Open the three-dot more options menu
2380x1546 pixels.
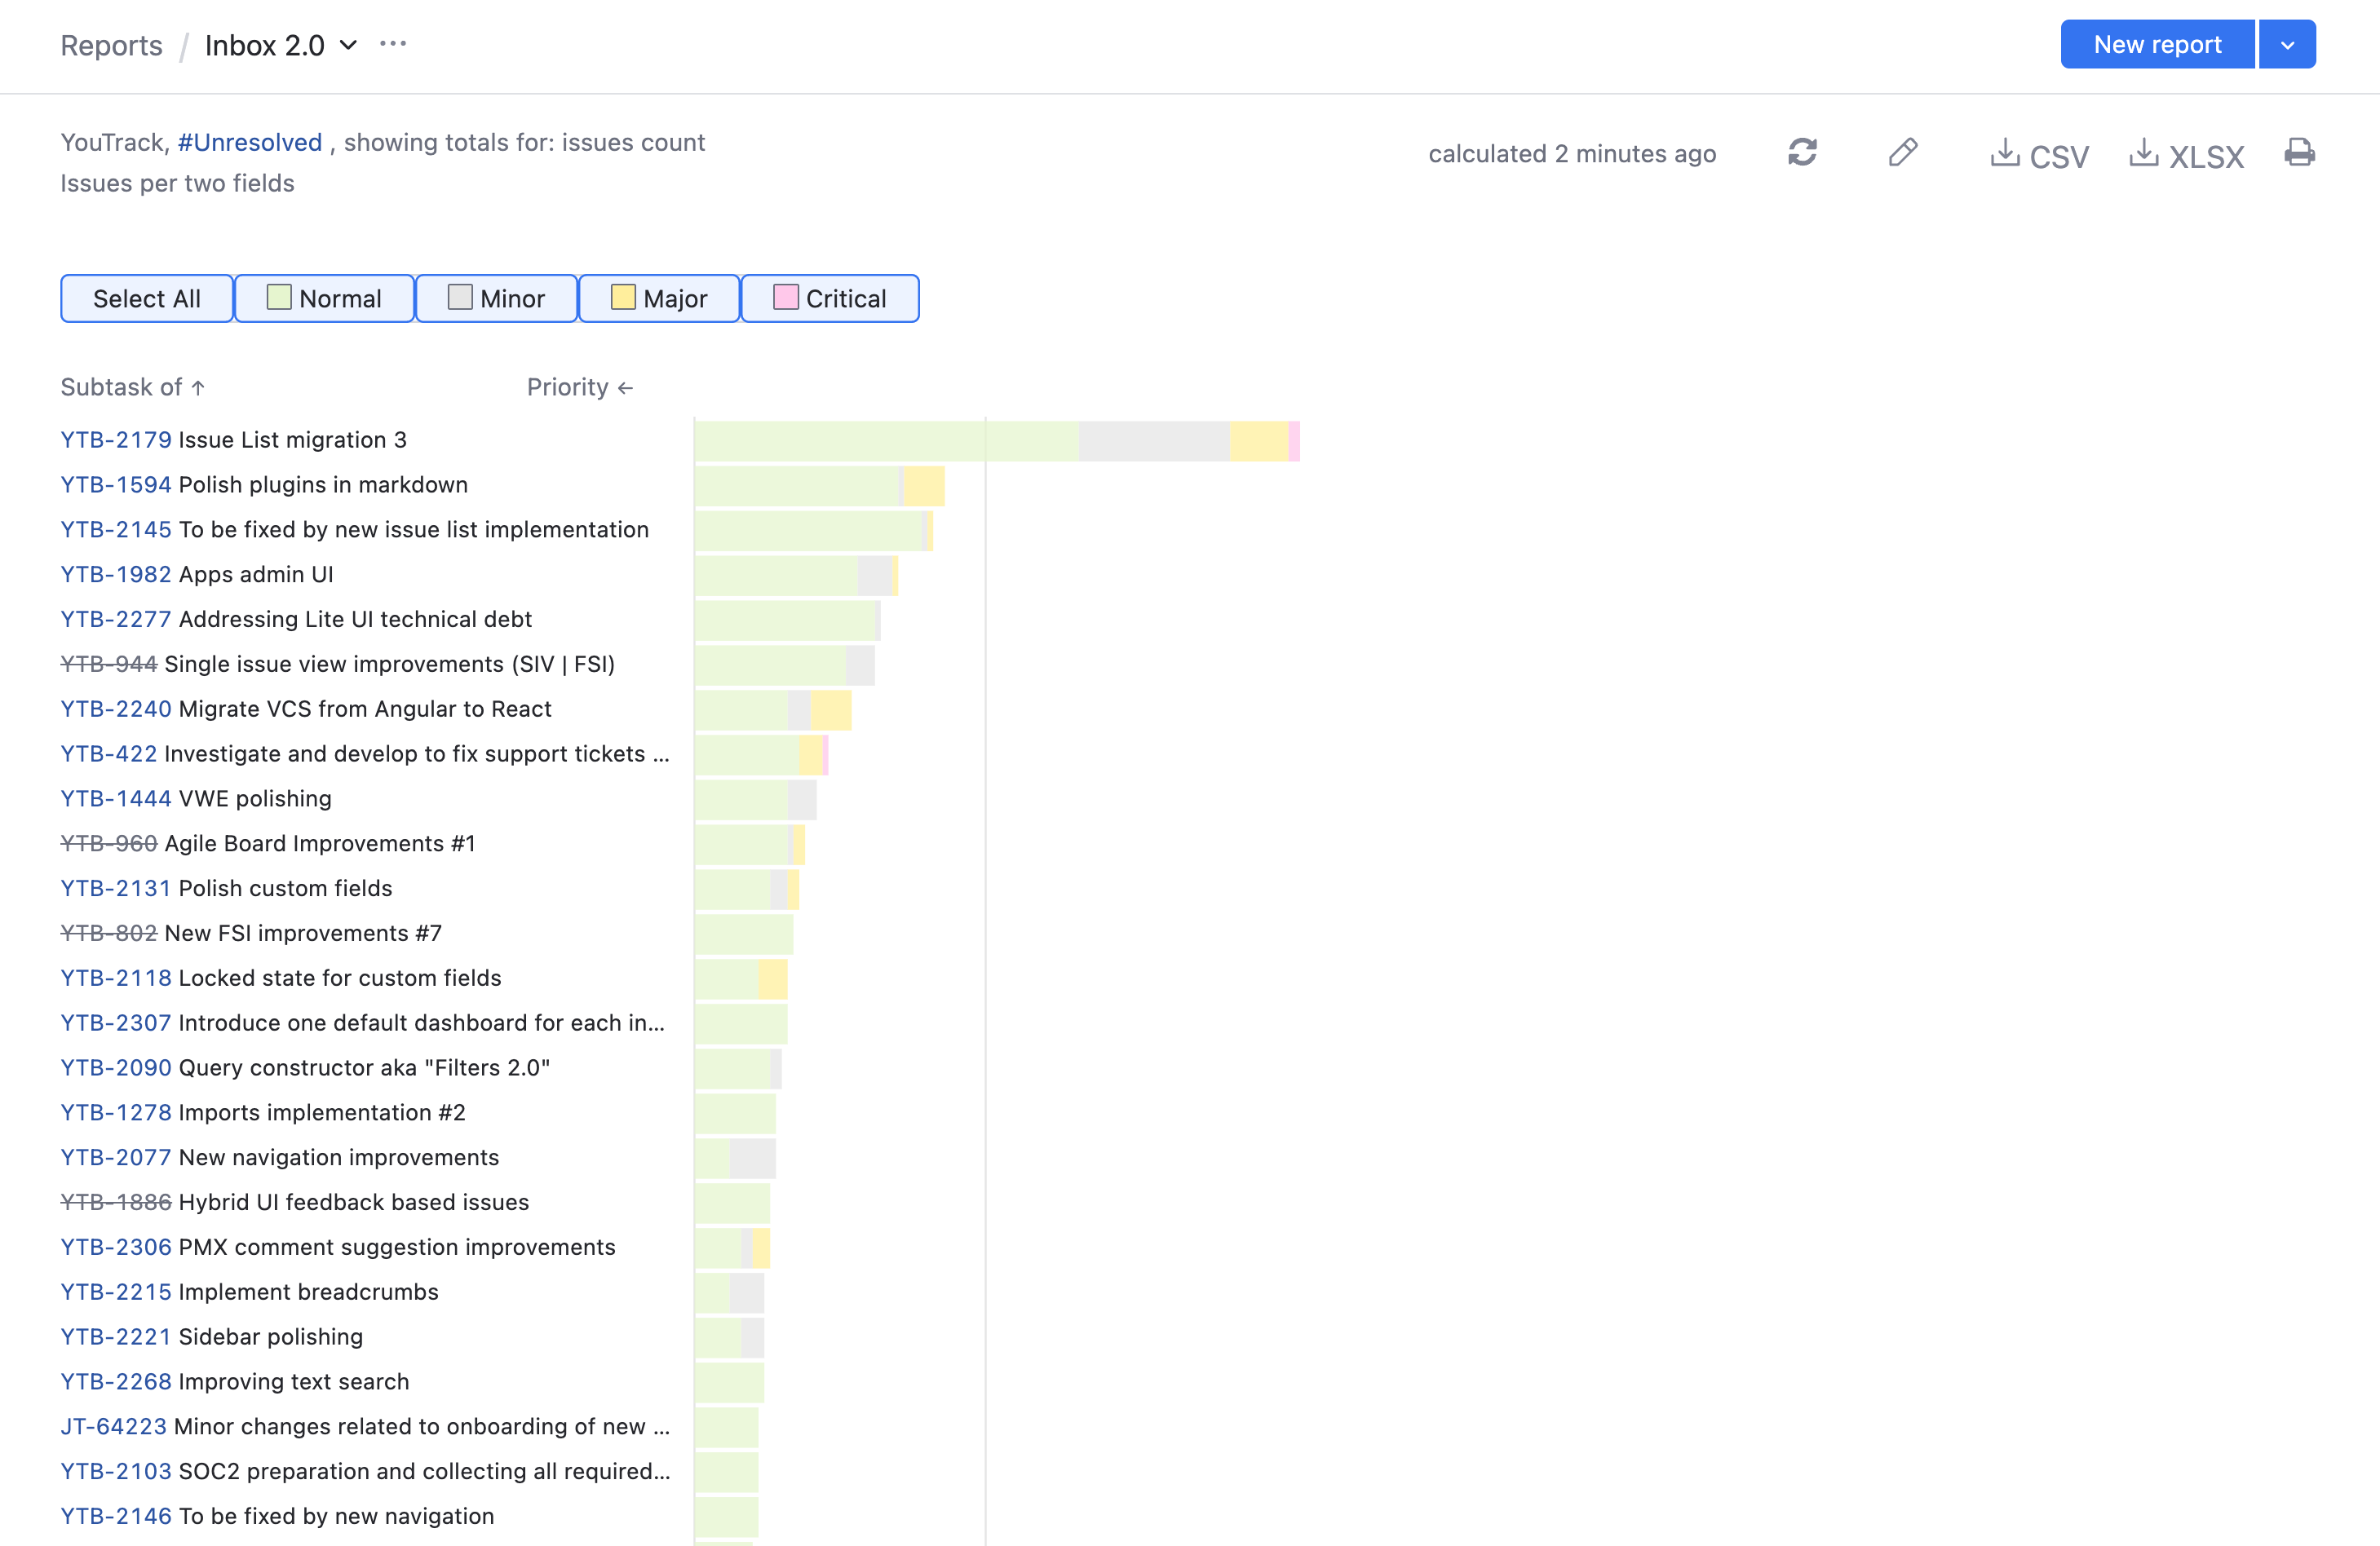(x=393, y=44)
